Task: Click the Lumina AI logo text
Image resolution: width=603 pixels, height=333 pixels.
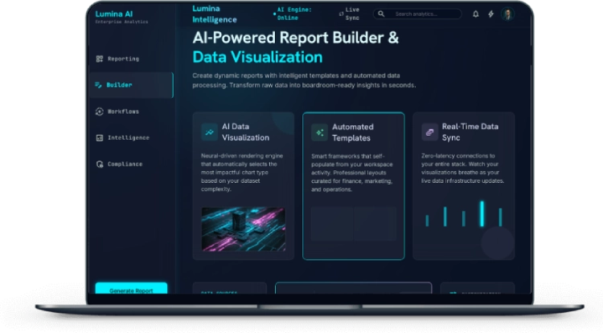Action: (x=114, y=14)
